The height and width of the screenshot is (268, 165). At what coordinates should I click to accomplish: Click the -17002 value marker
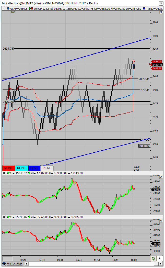point(156,190)
